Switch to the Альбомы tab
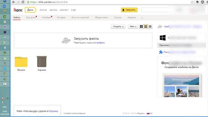208x117 pixels. [46, 18]
